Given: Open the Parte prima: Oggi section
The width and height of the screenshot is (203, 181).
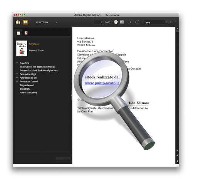Looking at the screenshot, I should [x=28, y=74].
